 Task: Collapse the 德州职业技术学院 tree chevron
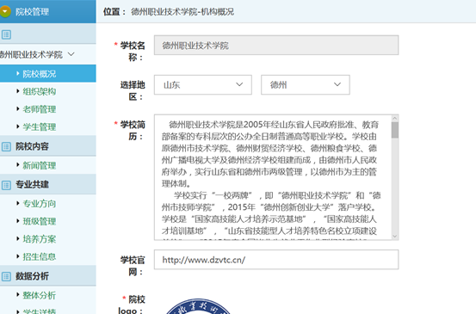pos(71,54)
